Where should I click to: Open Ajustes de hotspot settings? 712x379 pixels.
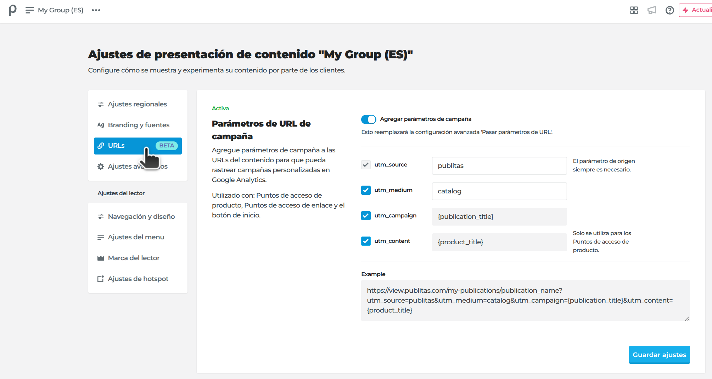(x=138, y=279)
